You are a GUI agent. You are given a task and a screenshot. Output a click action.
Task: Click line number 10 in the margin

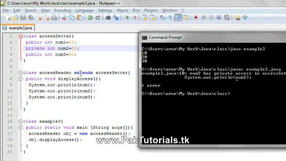pyautogui.click(x=10, y=91)
